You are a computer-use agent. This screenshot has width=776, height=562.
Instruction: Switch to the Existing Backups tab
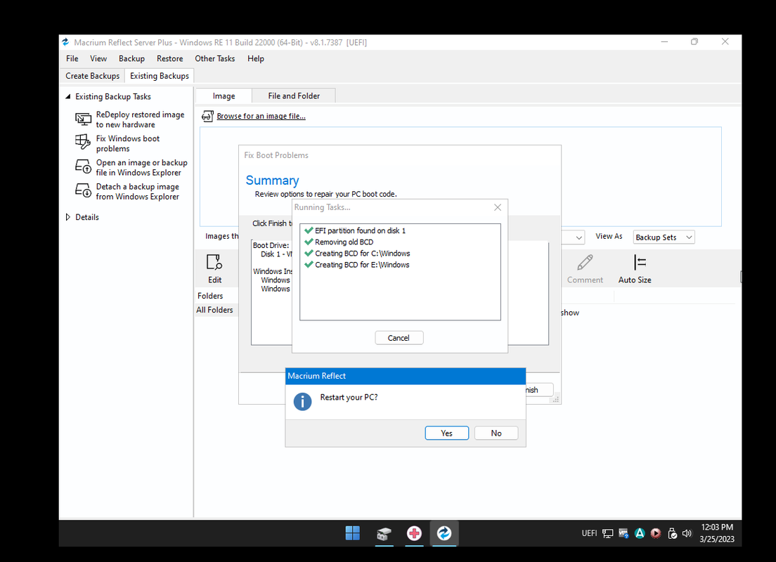pos(160,76)
